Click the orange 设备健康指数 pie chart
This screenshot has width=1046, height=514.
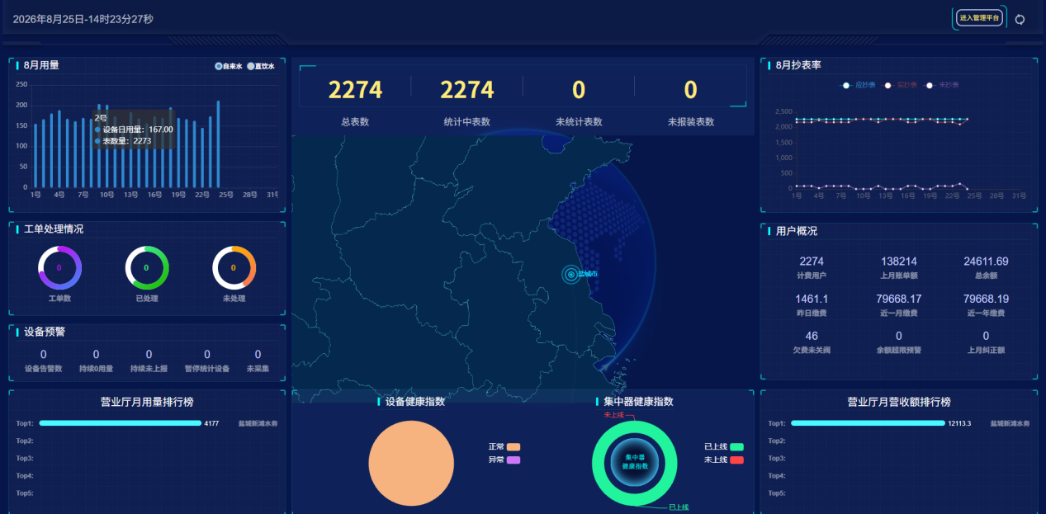[x=411, y=463]
